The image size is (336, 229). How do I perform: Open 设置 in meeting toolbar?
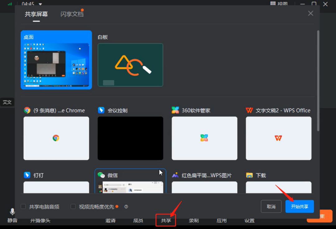250,220
